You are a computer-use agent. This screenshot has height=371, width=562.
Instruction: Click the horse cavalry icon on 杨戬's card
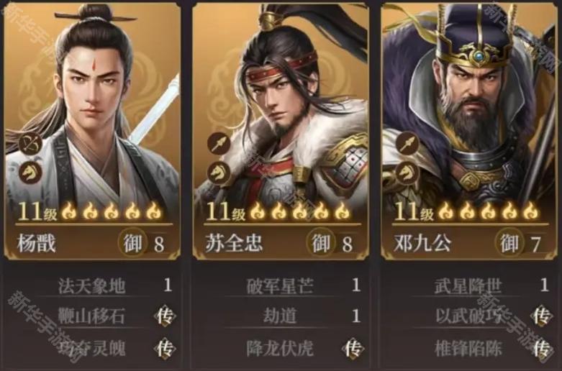click(x=30, y=173)
